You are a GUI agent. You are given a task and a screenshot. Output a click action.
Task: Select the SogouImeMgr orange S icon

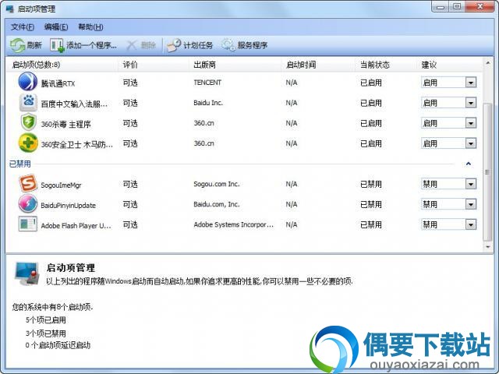click(28, 184)
